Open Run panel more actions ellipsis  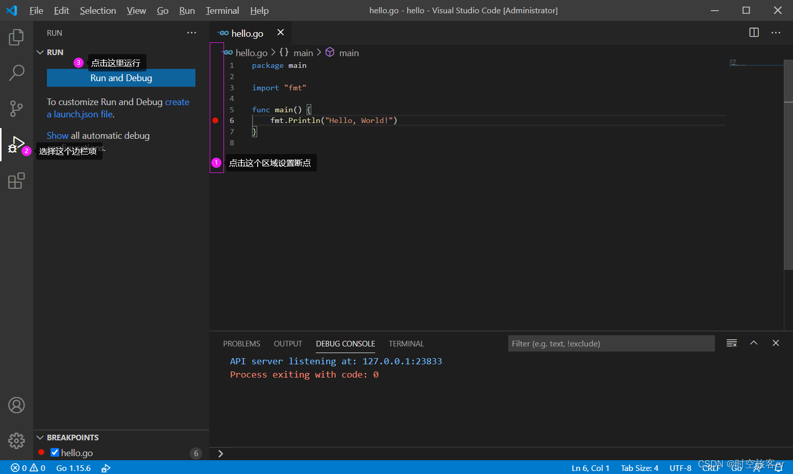coord(191,33)
